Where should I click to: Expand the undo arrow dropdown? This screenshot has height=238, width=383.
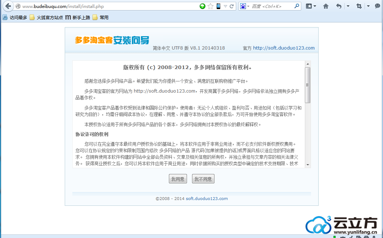pos(348,7)
